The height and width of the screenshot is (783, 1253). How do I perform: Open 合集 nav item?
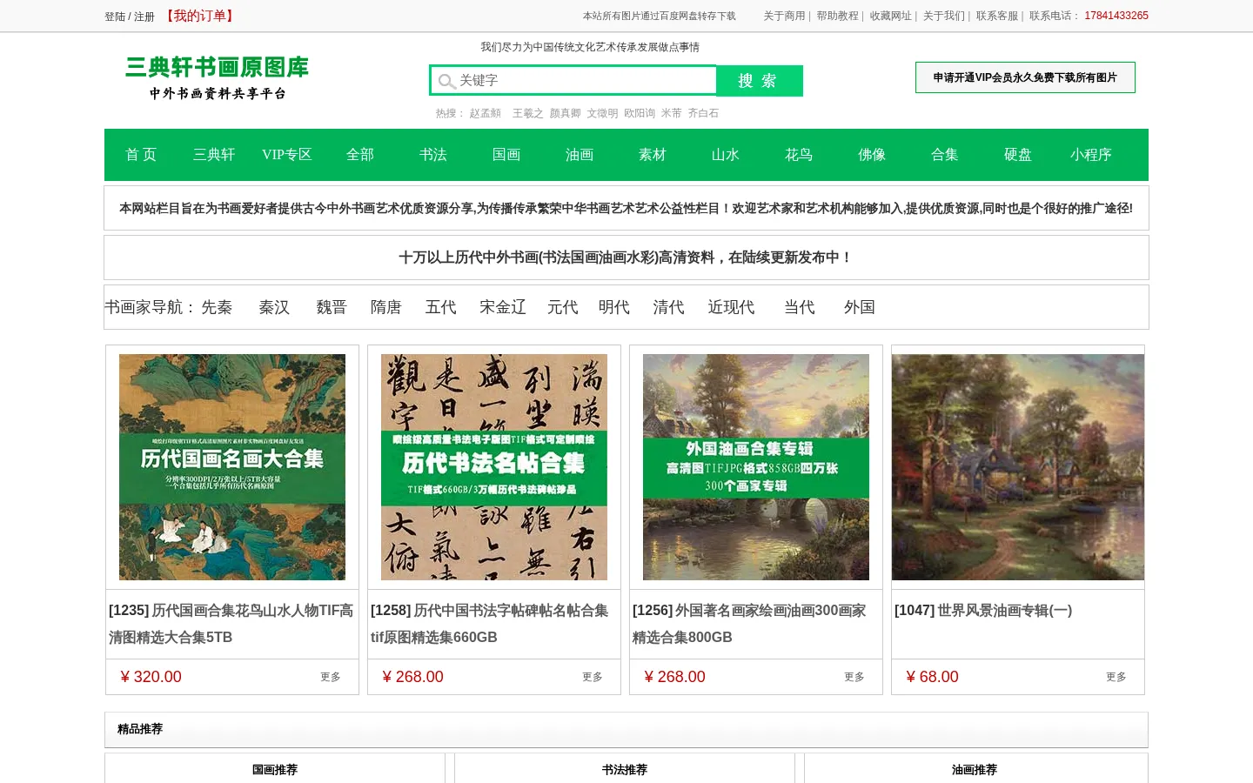[945, 155]
